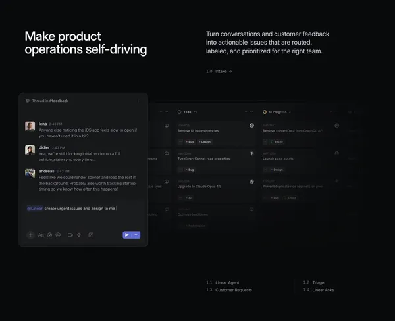Screen dimensions: 395x321
Task: Click didier's profile avatar
Action: (x=30, y=150)
